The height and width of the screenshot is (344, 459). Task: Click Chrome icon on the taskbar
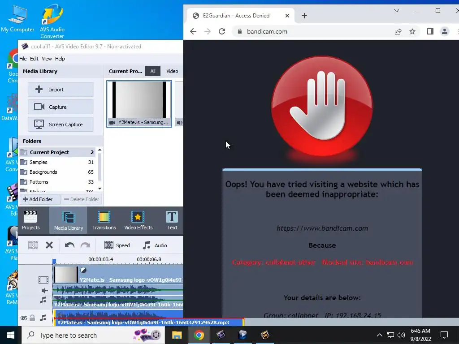click(x=199, y=335)
